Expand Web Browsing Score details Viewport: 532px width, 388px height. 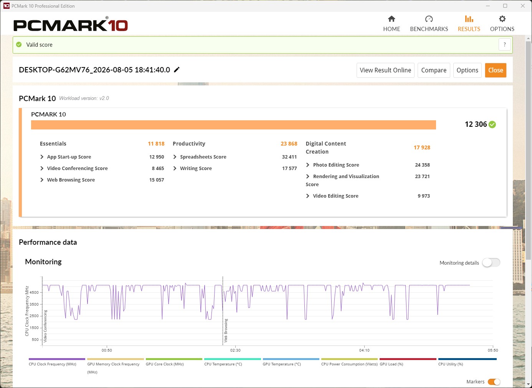pos(42,180)
